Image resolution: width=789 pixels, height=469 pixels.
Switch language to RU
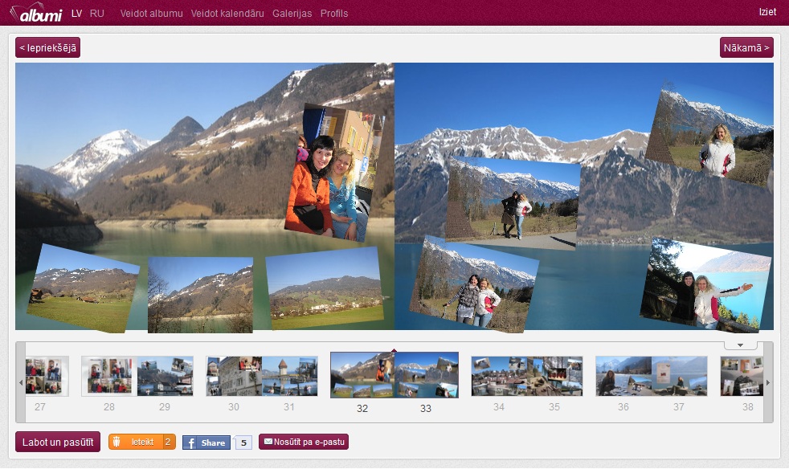point(97,14)
